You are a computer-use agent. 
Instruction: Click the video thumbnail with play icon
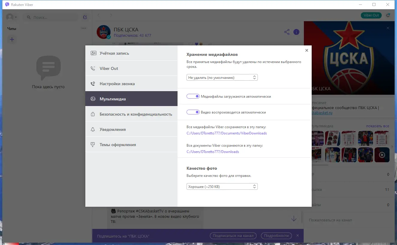click(382, 155)
